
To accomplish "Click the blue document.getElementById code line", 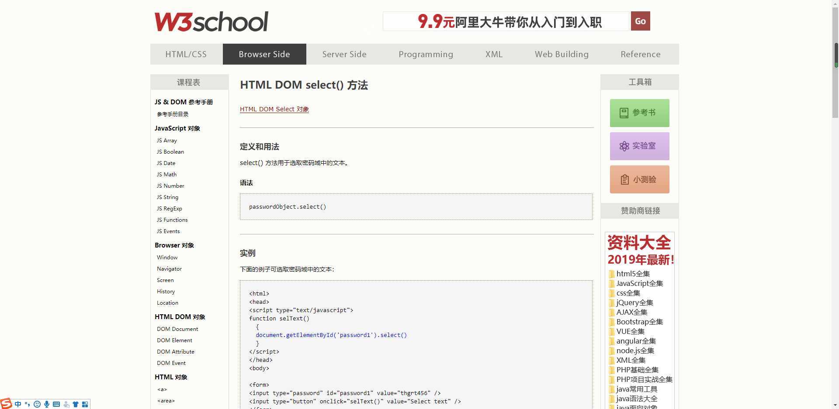I will (x=331, y=335).
